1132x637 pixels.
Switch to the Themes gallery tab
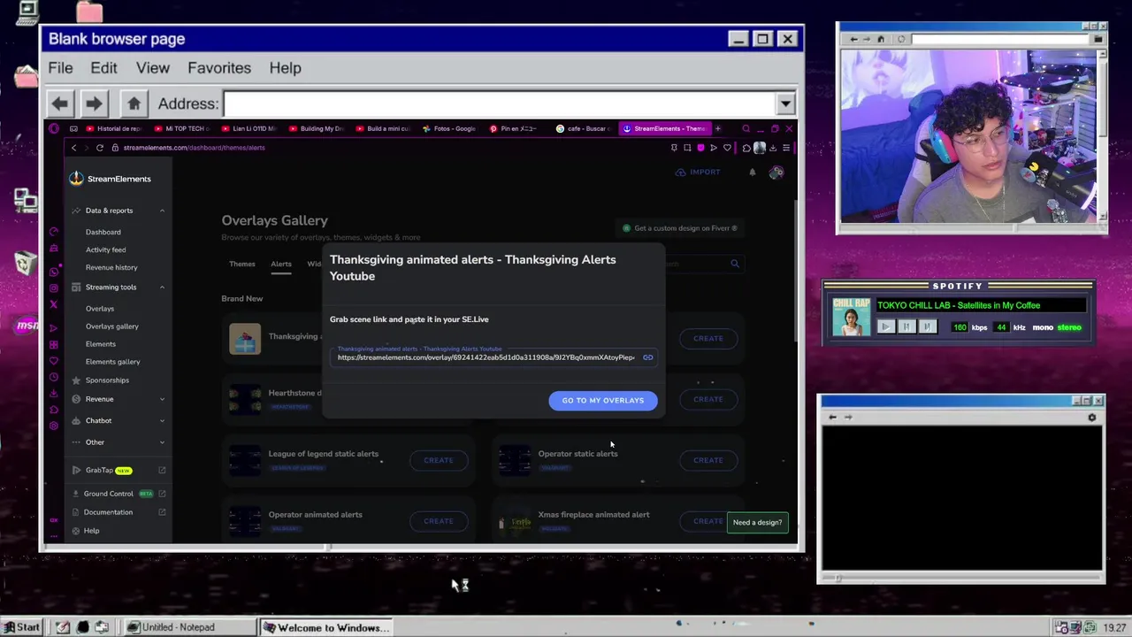click(x=242, y=264)
